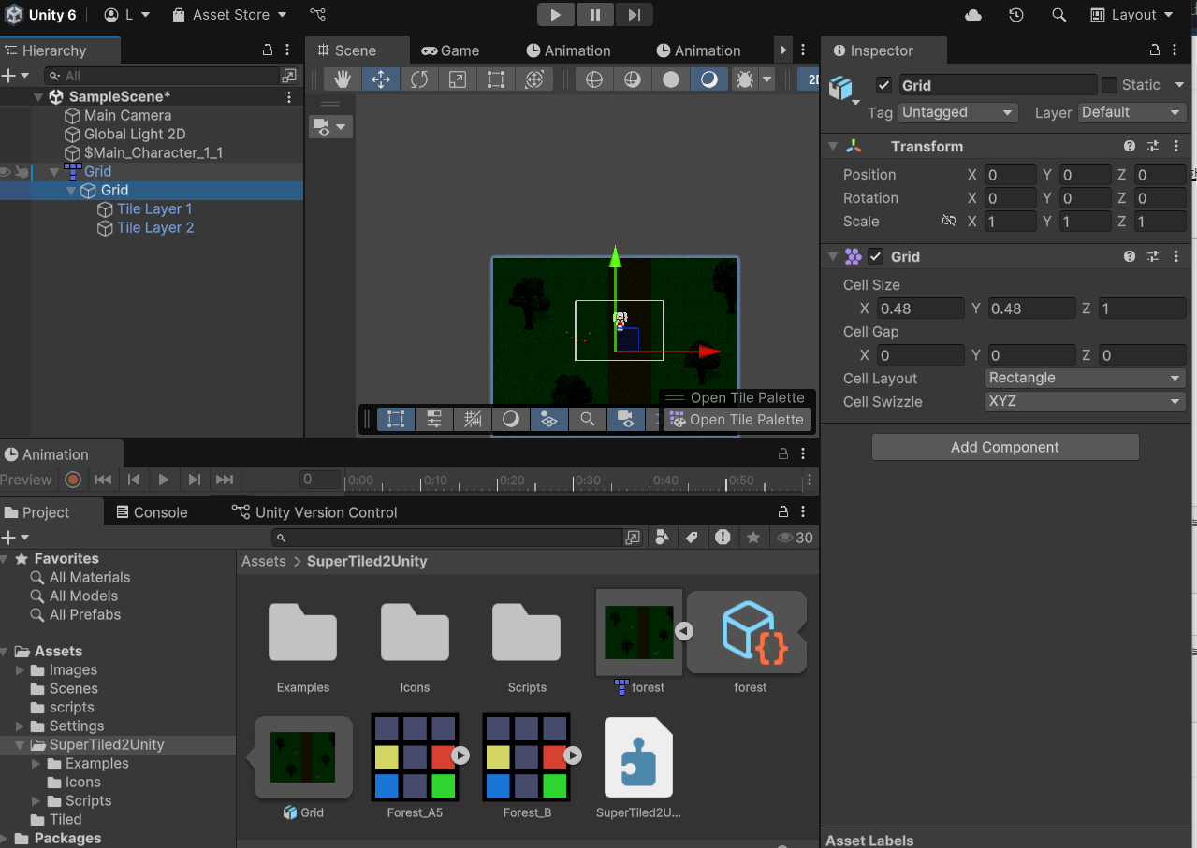Select the Scale tool

pyautogui.click(x=458, y=79)
